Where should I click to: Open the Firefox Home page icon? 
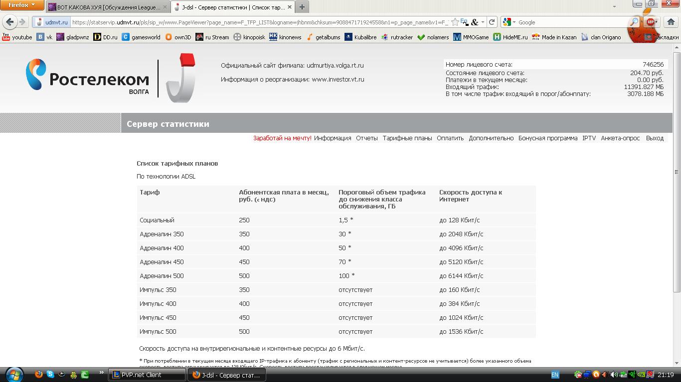[x=672, y=22]
